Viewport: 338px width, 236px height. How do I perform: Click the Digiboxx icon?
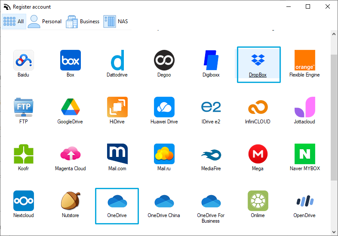tap(211, 60)
